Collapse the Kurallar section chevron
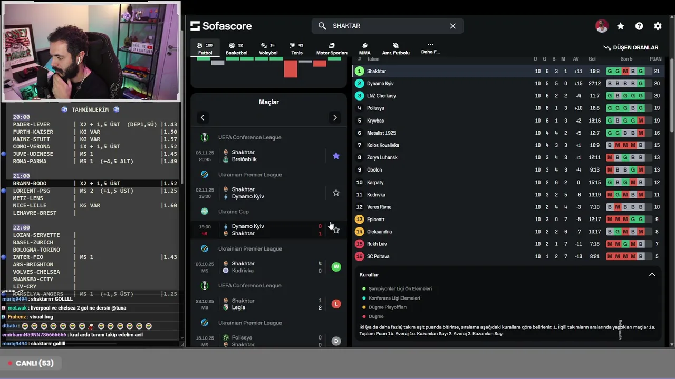The height and width of the screenshot is (379, 675). tap(652, 274)
